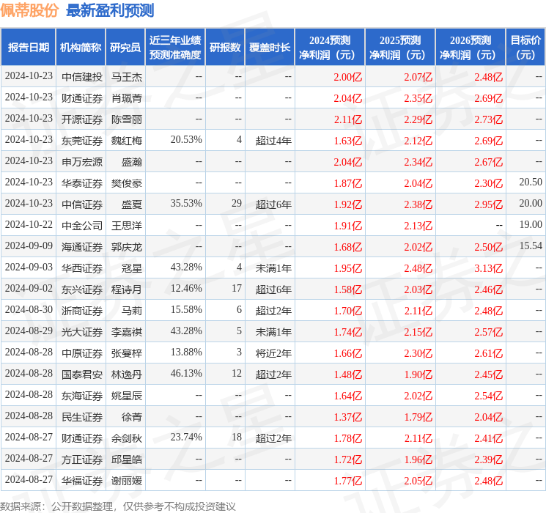Click the 研究员 column header

coord(125,47)
